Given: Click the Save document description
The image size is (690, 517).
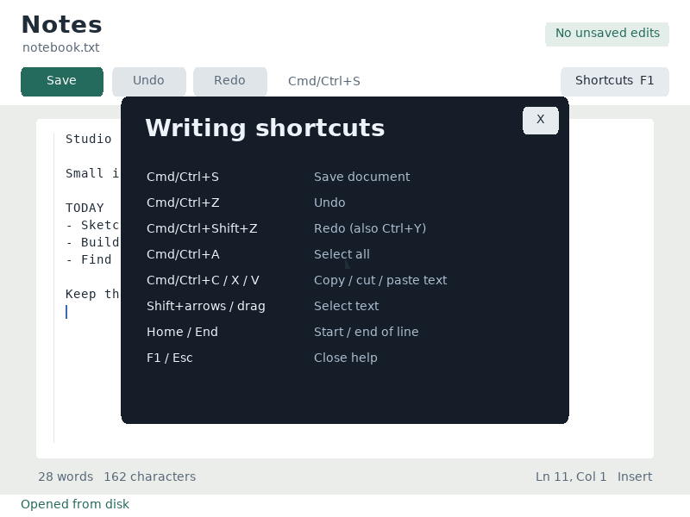Looking at the screenshot, I should click(x=361, y=177).
